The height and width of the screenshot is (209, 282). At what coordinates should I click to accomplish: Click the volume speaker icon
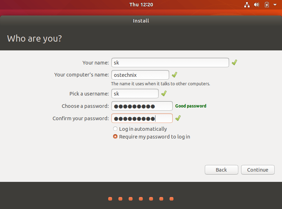click(x=257, y=5)
